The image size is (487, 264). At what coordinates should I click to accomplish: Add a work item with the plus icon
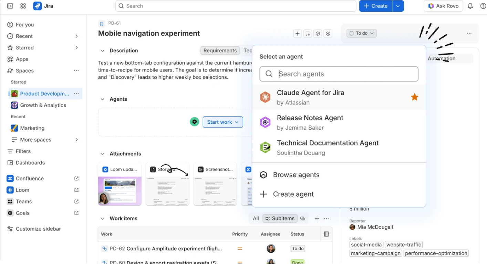click(317, 218)
